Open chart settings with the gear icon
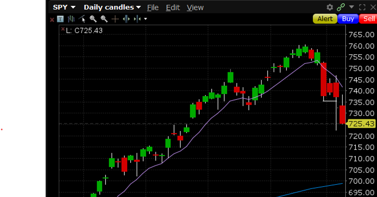The width and height of the screenshot is (377, 197). pyautogui.click(x=330, y=7)
